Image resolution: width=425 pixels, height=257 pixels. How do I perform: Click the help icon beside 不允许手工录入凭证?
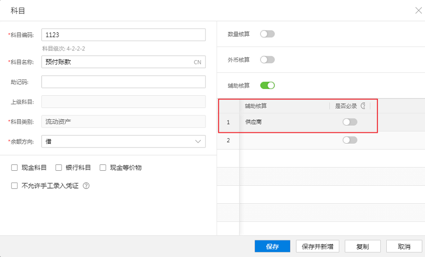pyautogui.click(x=86, y=186)
